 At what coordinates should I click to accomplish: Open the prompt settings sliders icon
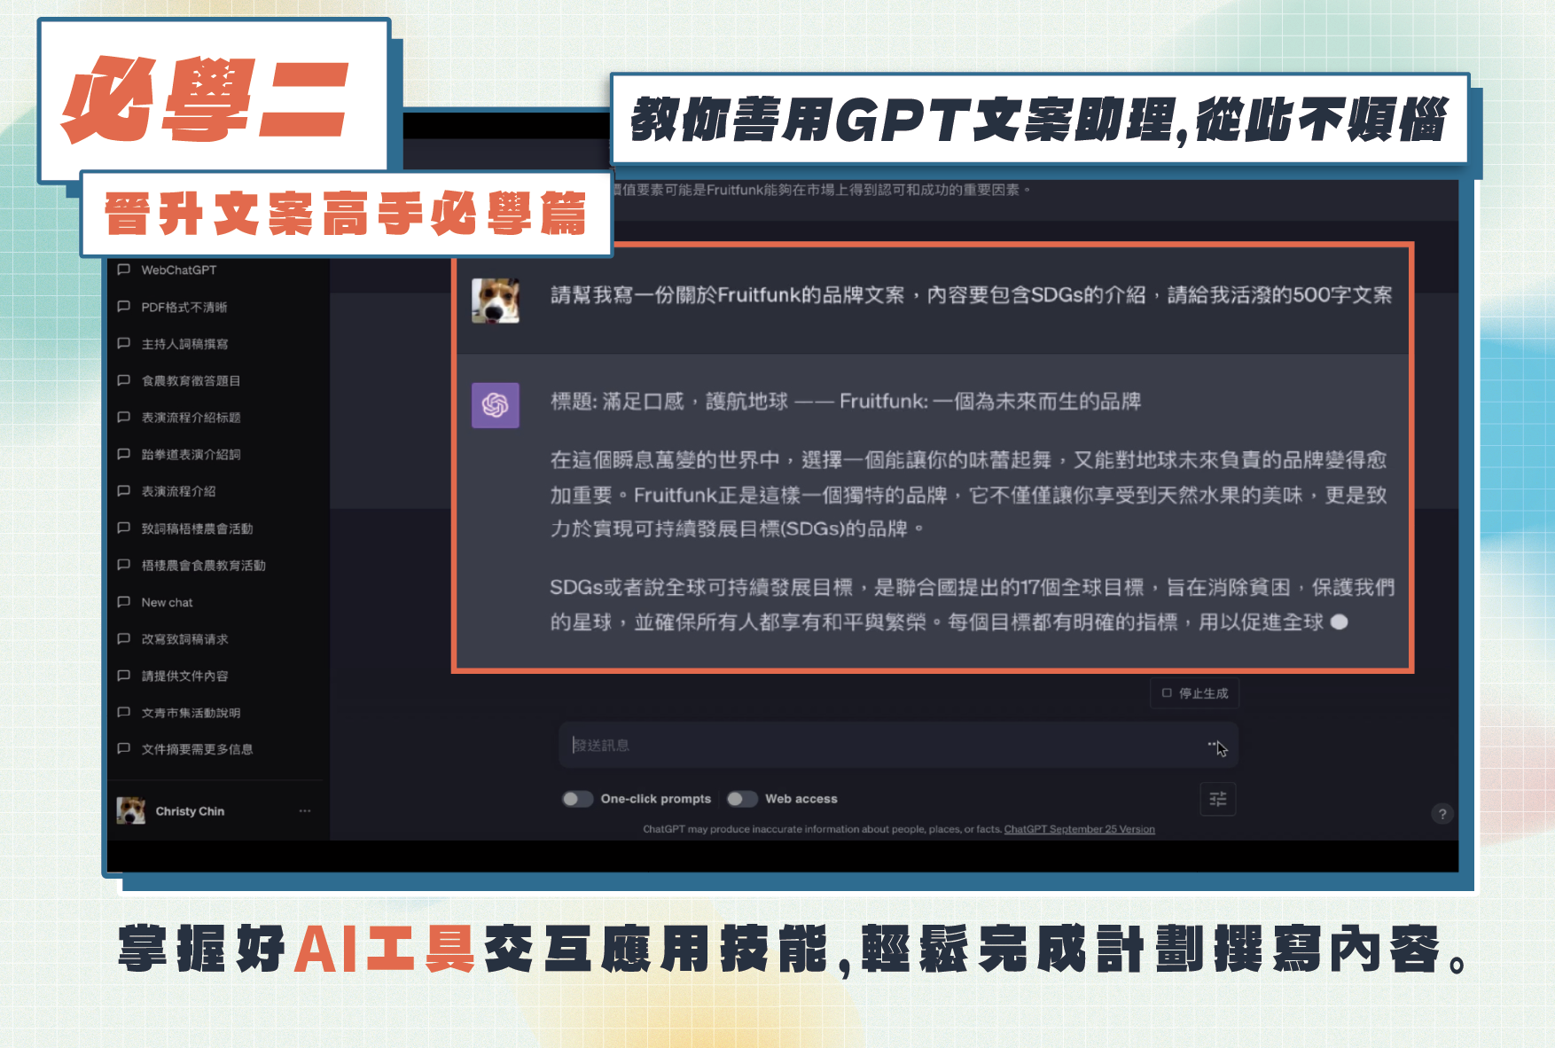click(1217, 799)
